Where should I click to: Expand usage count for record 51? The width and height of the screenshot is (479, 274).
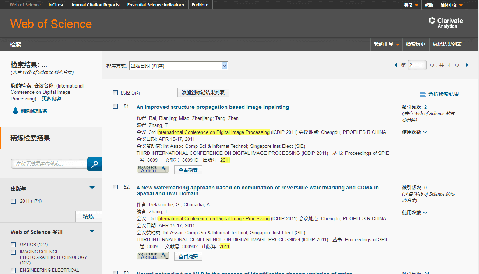[x=414, y=132]
